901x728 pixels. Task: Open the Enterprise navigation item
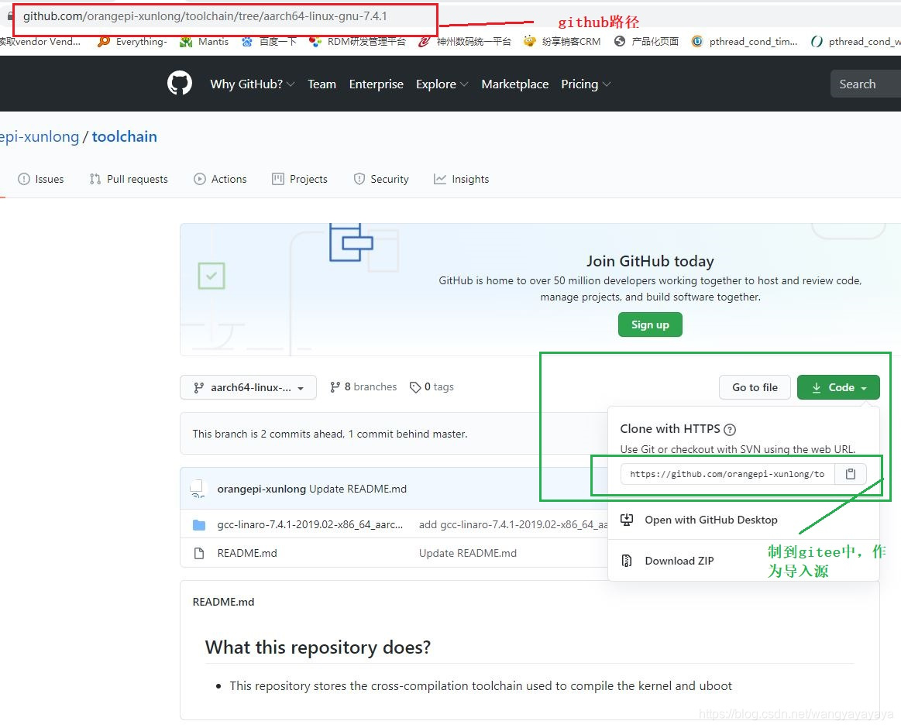coord(377,84)
